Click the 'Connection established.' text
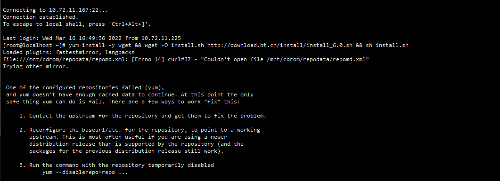This screenshot has width=500, height=181. [x=41, y=17]
